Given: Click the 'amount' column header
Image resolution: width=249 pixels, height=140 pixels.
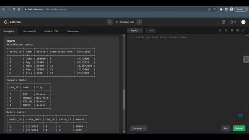Looking at the screenshot, I should point(80,119).
